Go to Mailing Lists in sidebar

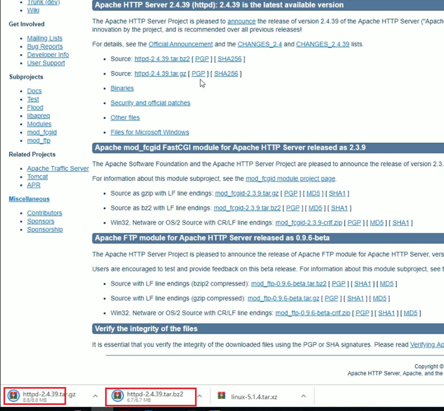(44, 38)
